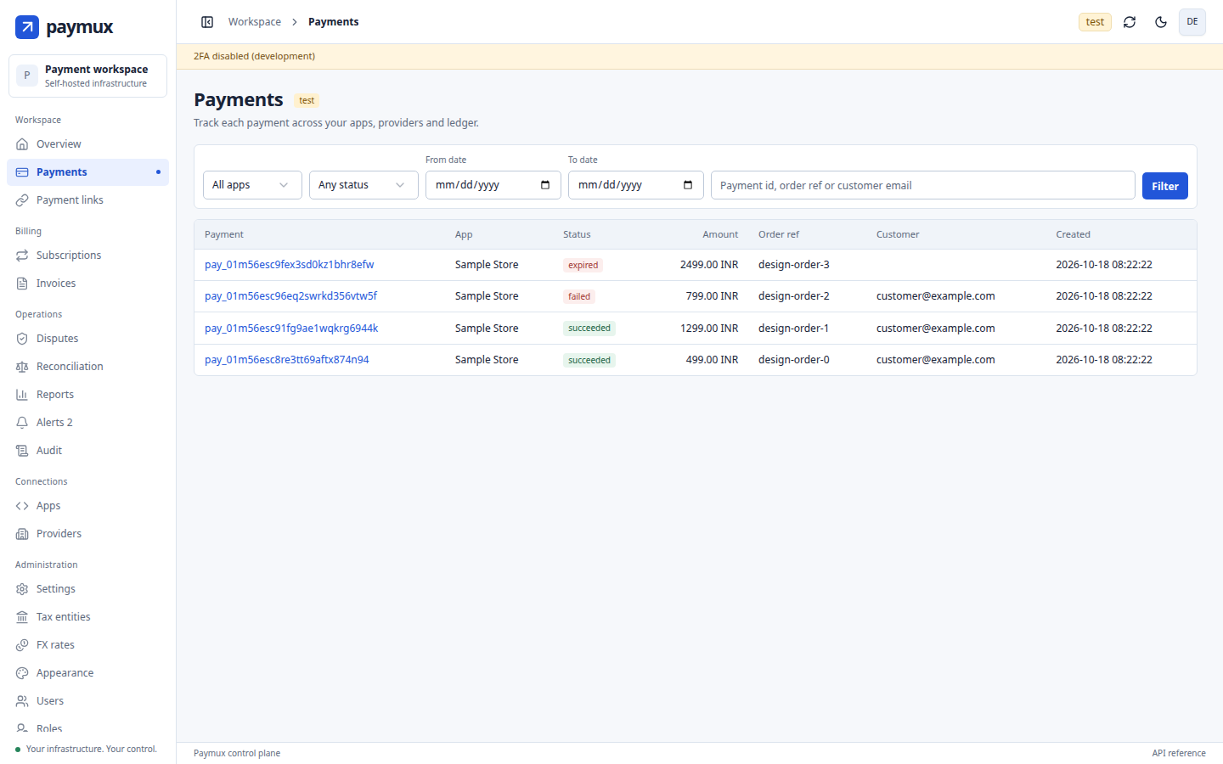Click the failed status badge
Viewport: 1223px width, 764px height.
pos(579,296)
